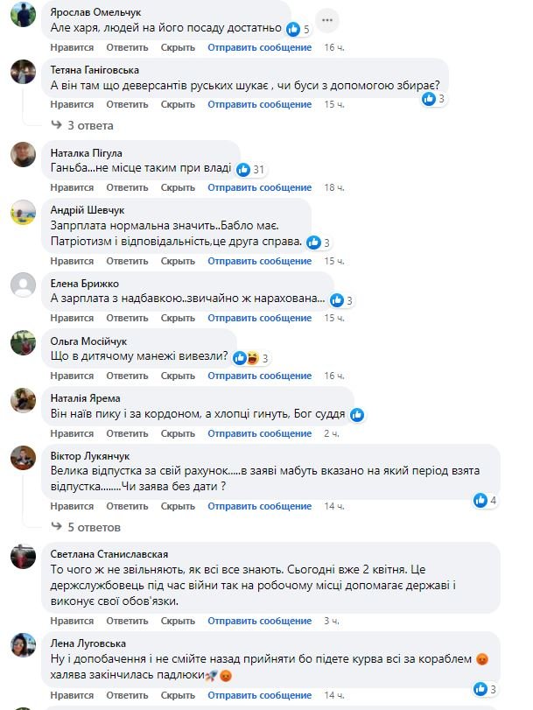This screenshot has width=533, height=710.
Task: Send a message to Ольга Мосійчук
Action: tap(259, 376)
